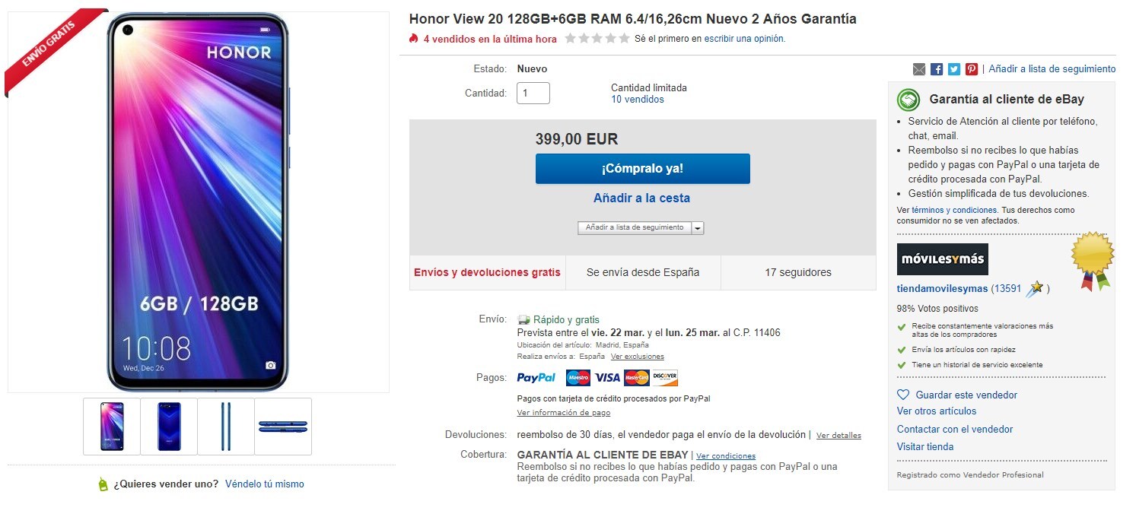The image size is (1136, 514).
Task: Add item with 'Añadir a la cesta'
Action: (x=641, y=198)
